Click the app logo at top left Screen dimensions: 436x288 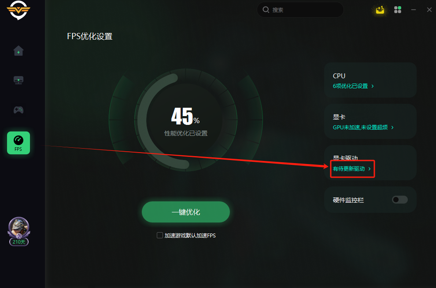tap(18, 10)
